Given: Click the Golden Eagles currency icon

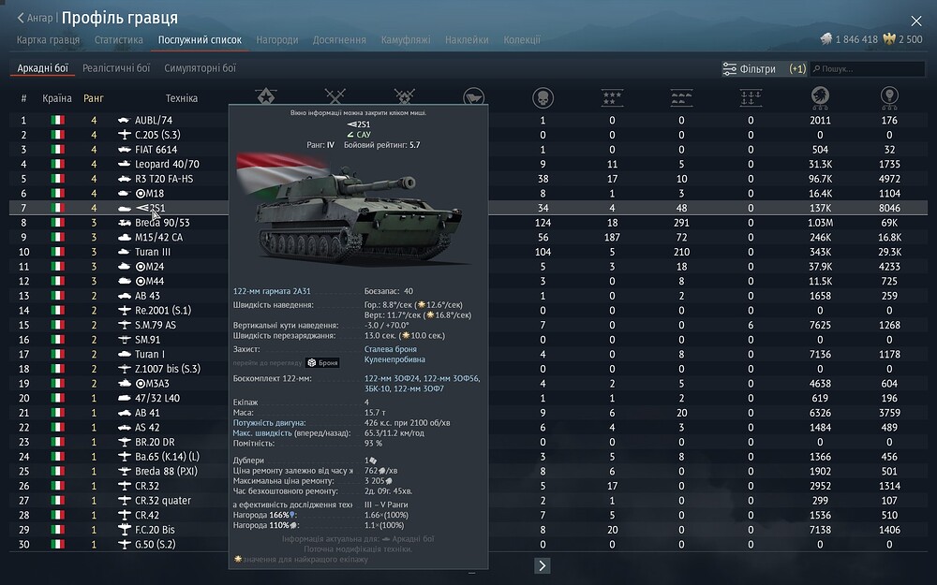Looking at the screenshot, I should point(889,39).
